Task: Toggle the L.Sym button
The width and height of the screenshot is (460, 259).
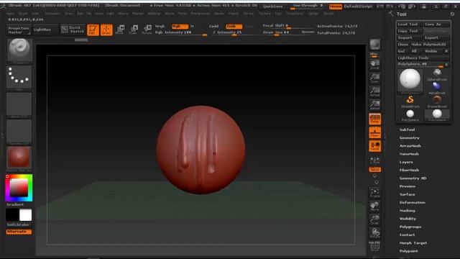Action: [x=374, y=160]
